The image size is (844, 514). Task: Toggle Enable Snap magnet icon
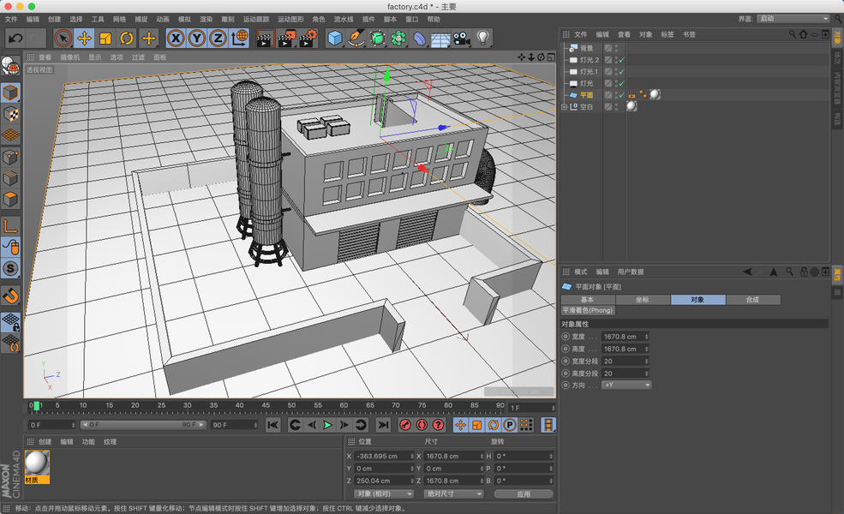pyautogui.click(x=11, y=296)
